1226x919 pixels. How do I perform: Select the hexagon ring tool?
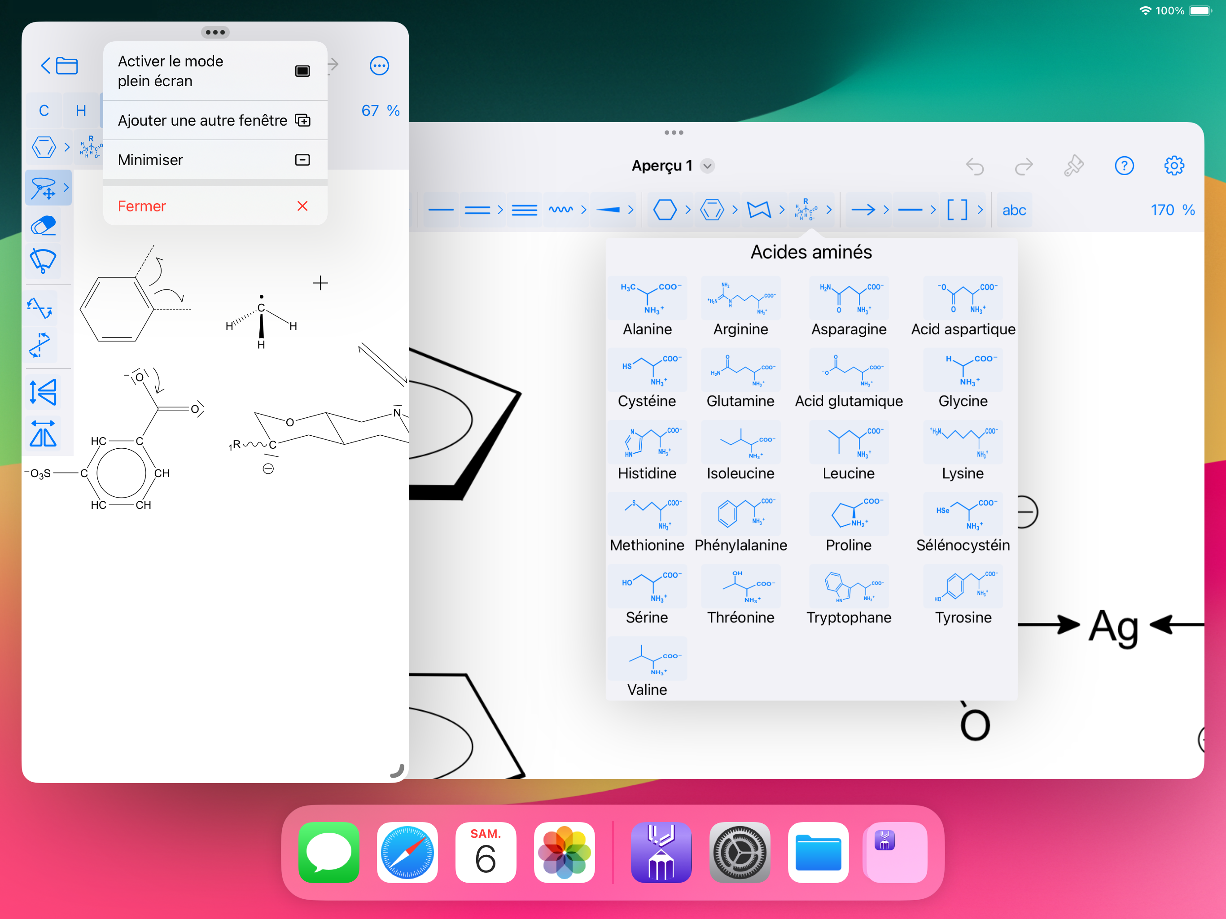click(x=665, y=210)
